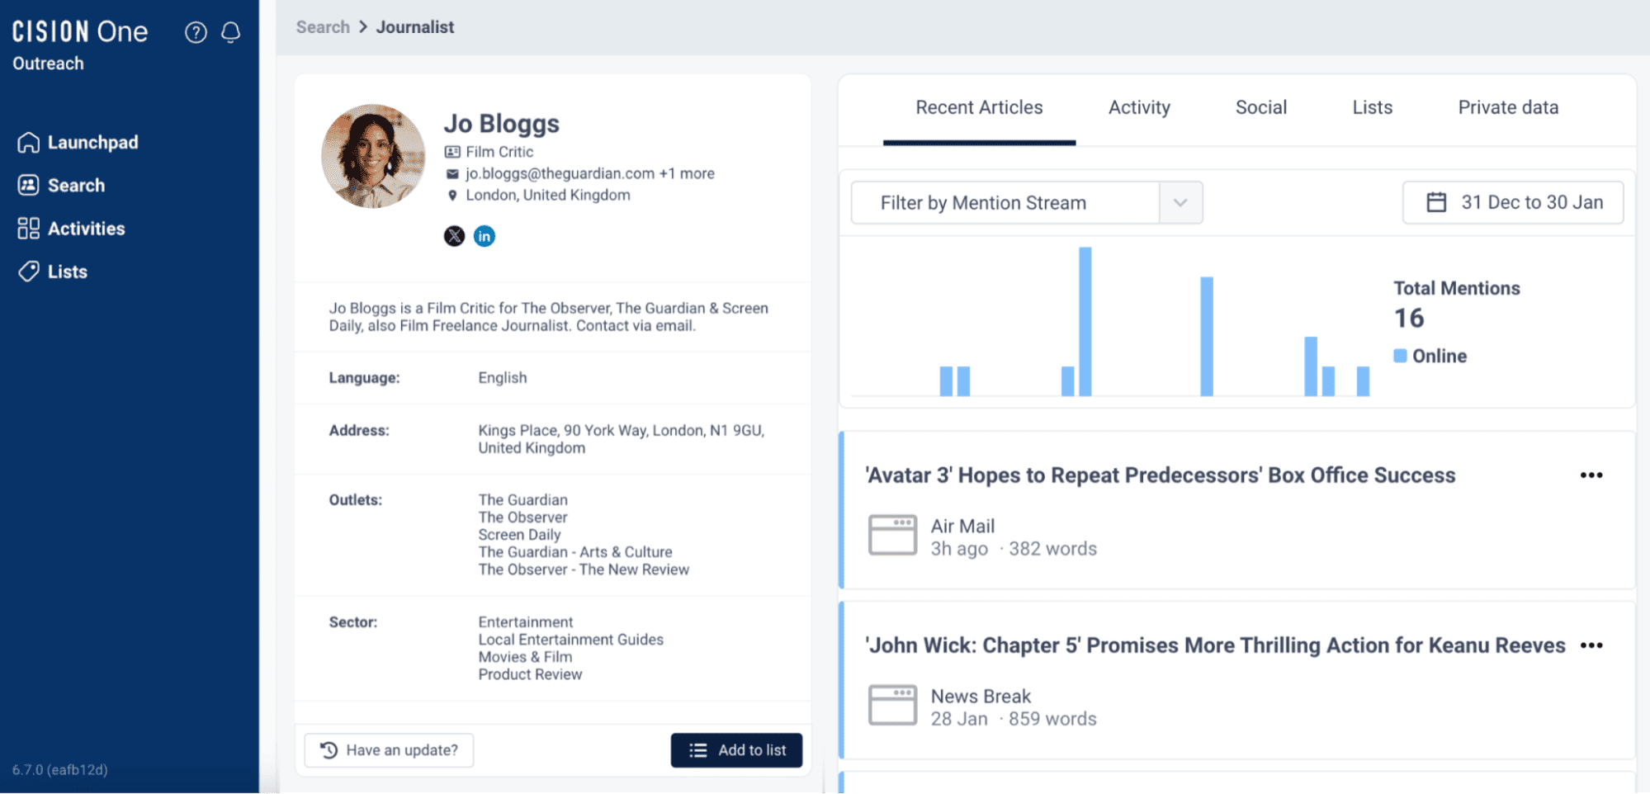This screenshot has width=1650, height=794.
Task: Open the 31 Dec to 30 Jan date picker
Action: click(1513, 202)
